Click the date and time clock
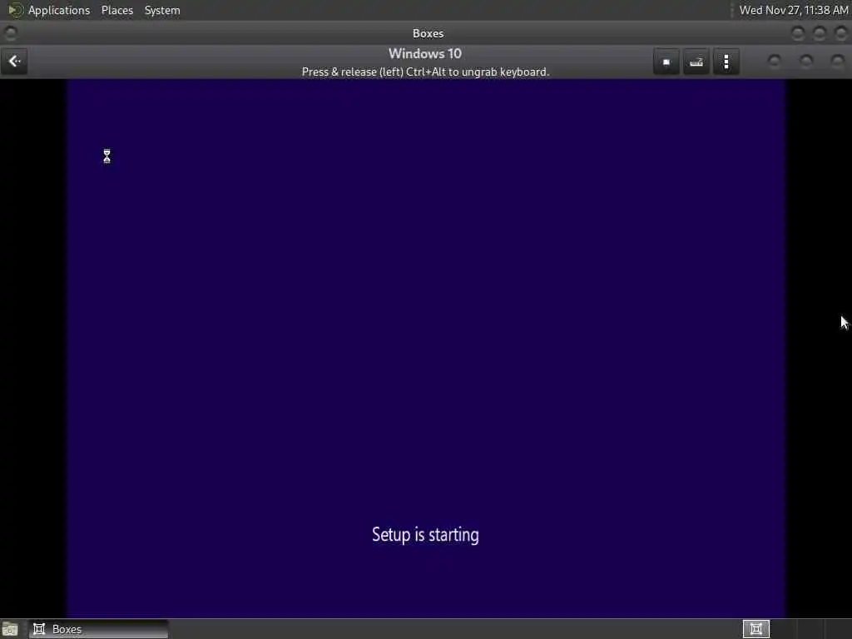 tap(793, 10)
